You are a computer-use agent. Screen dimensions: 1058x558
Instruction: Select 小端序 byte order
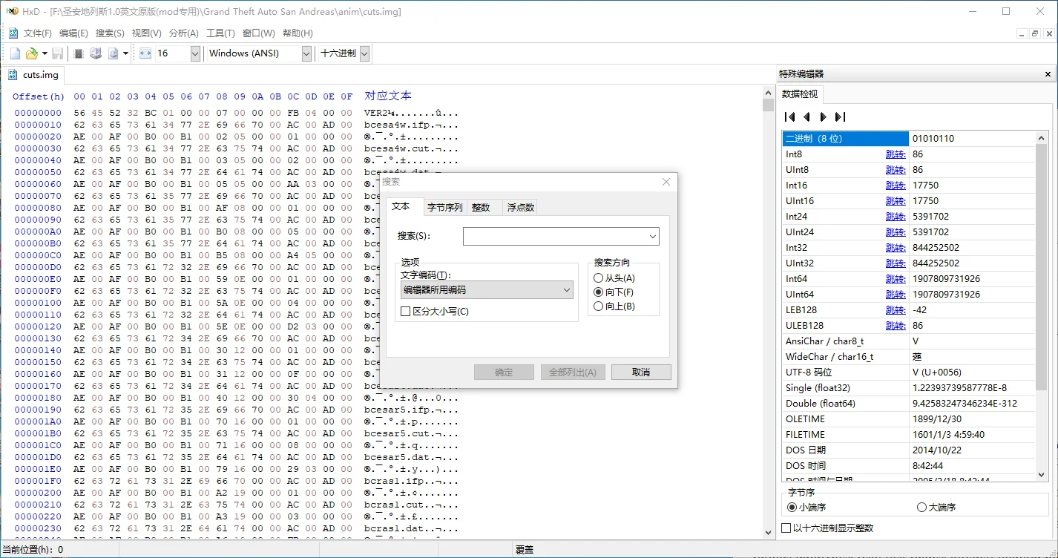(806, 508)
